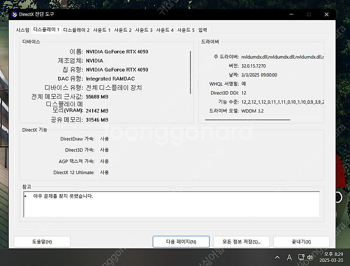The width and height of the screenshot is (350, 266).
Task: Click the IME language indicator 'A'
Action: coord(289,257)
